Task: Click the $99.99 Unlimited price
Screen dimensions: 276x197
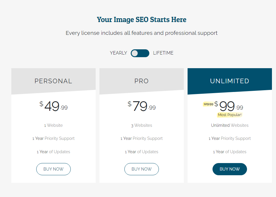Action: coord(229,106)
